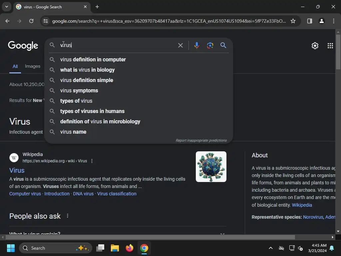
Task: Click Report inappropriate predictions
Action: pyautogui.click(x=201, y=140)
